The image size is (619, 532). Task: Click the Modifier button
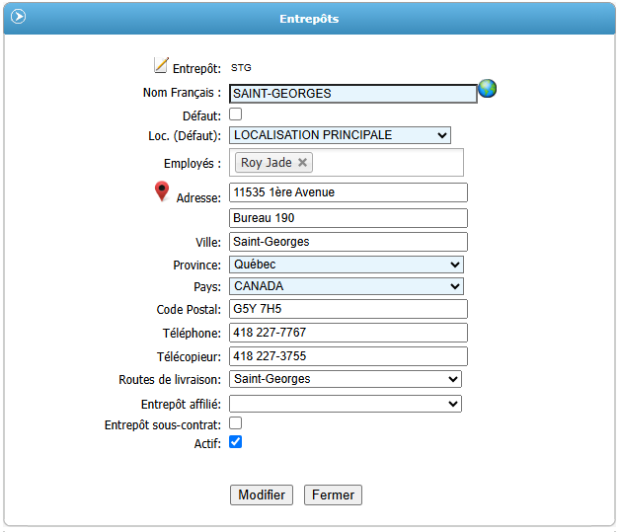(262, 494)
